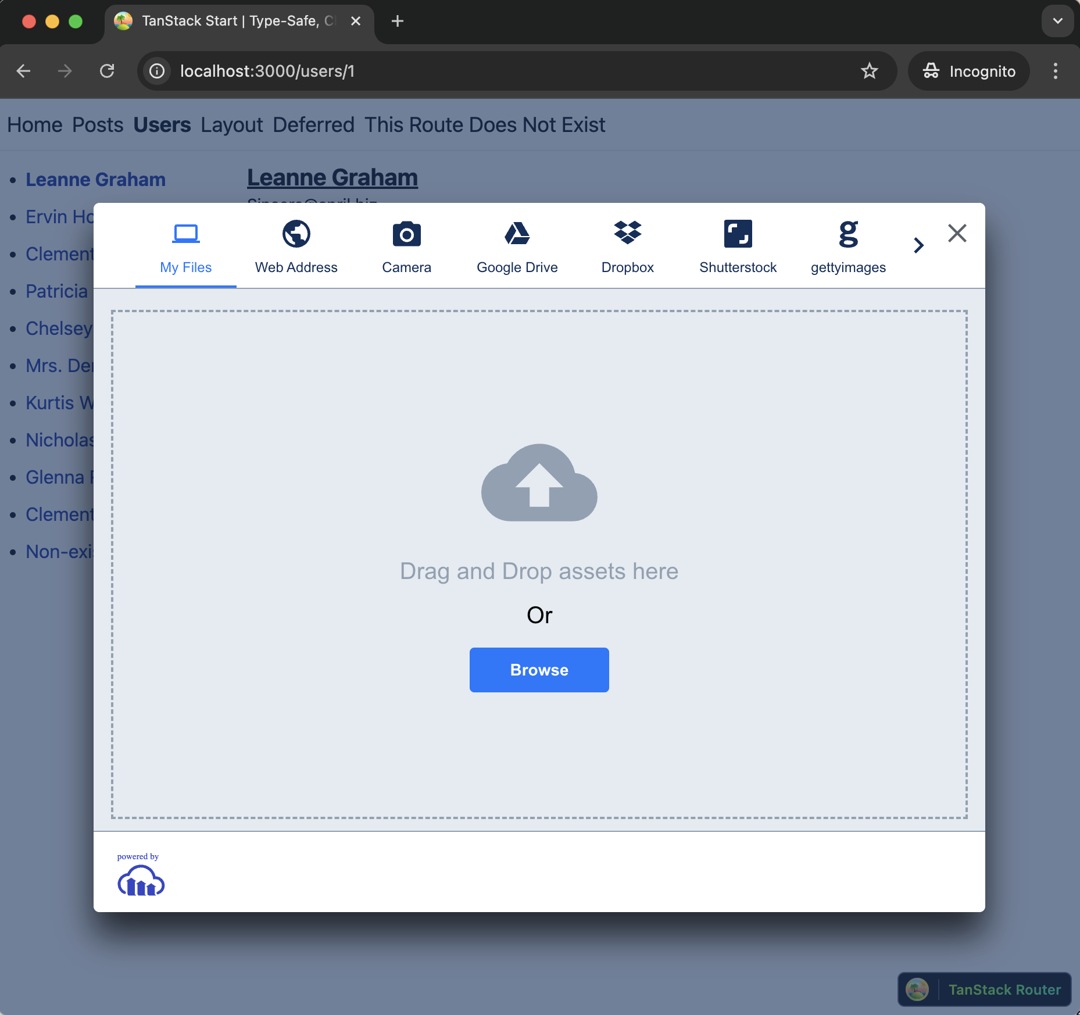Click the Drag and Drop assets area
Viewport: 1080px width, 1015px height.
539,564
